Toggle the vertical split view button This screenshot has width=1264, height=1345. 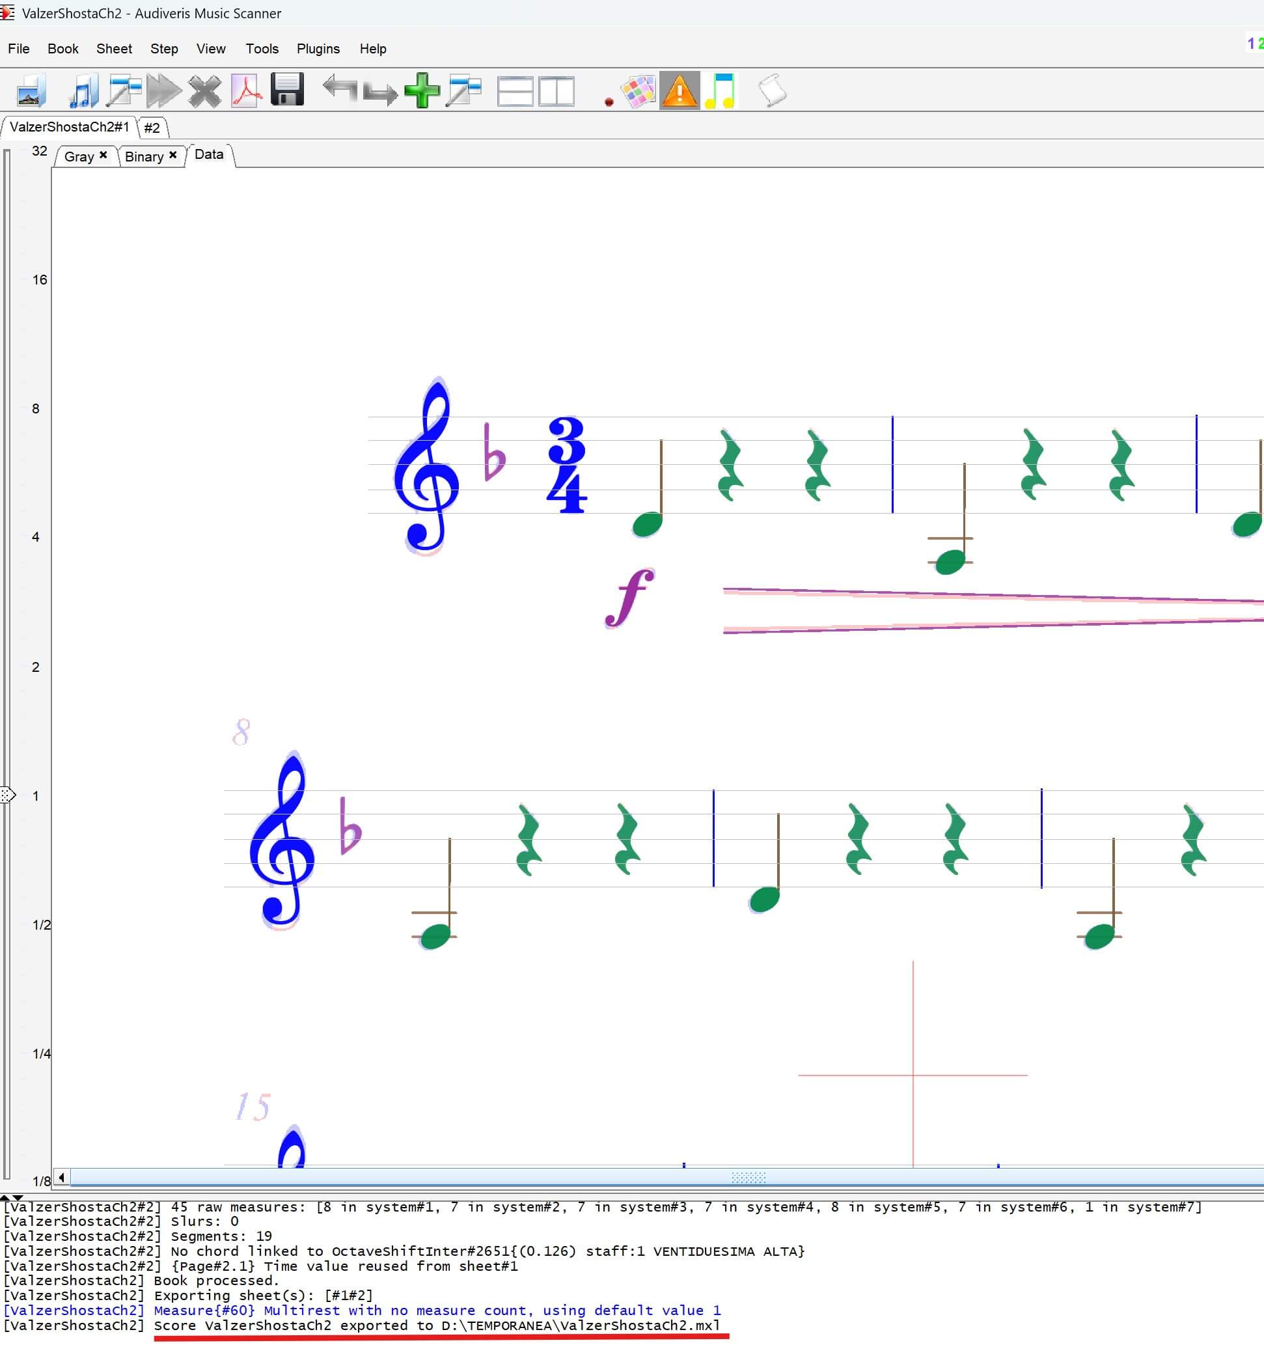pyautogui.click(x=556, y=91)
